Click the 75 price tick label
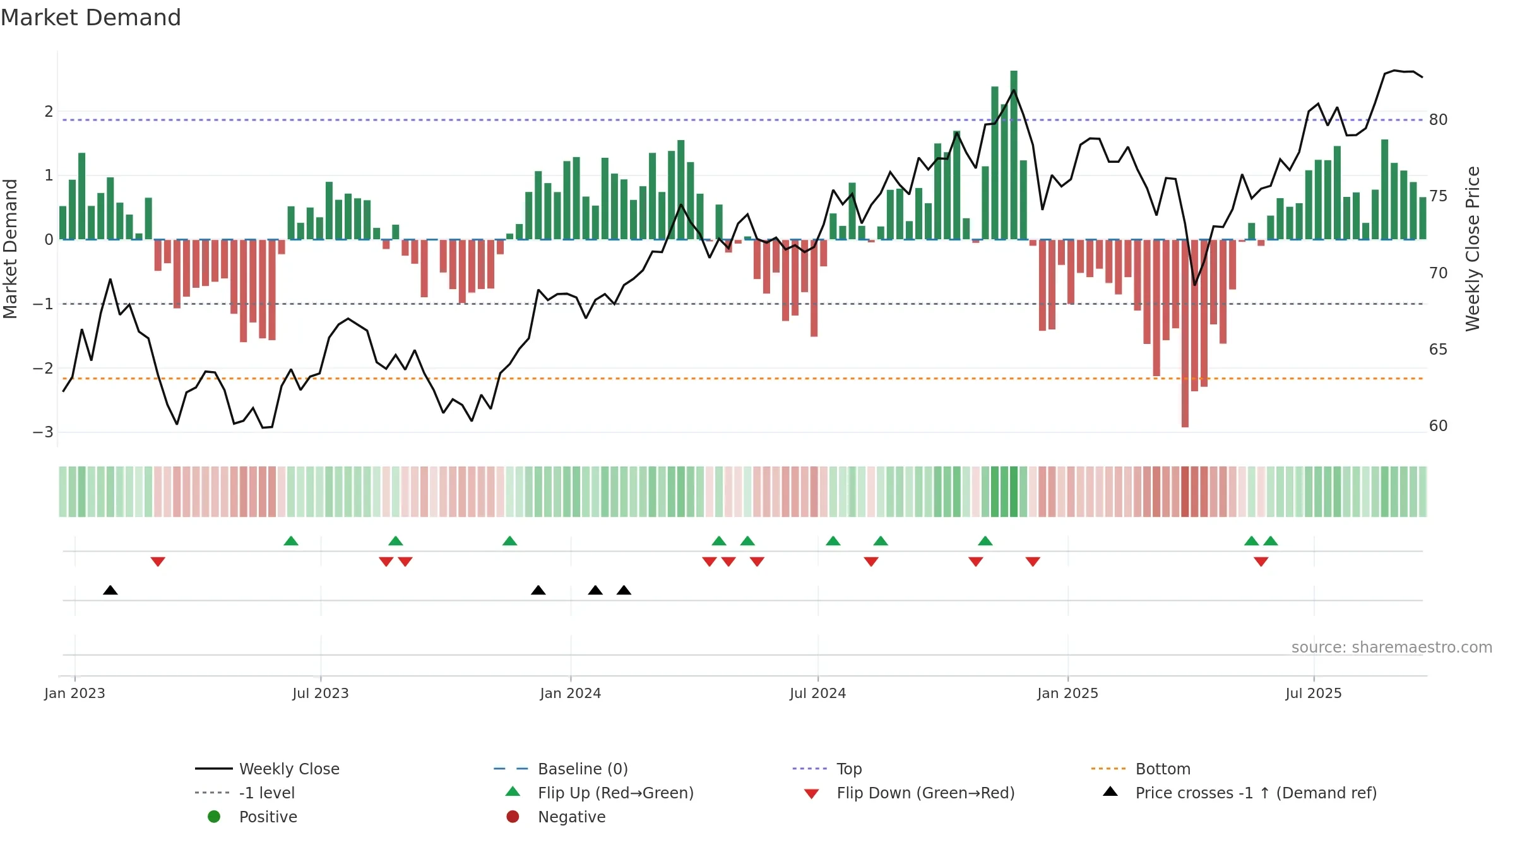1515x852 pixels. (x=1439, y=196)
